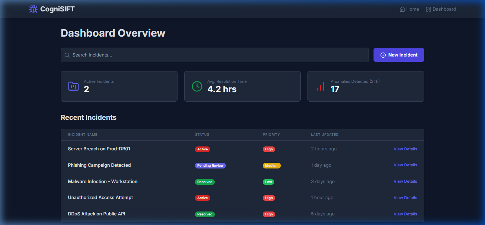
Task: View Details for Unauthorized Access Attempt
Action: 405,198
